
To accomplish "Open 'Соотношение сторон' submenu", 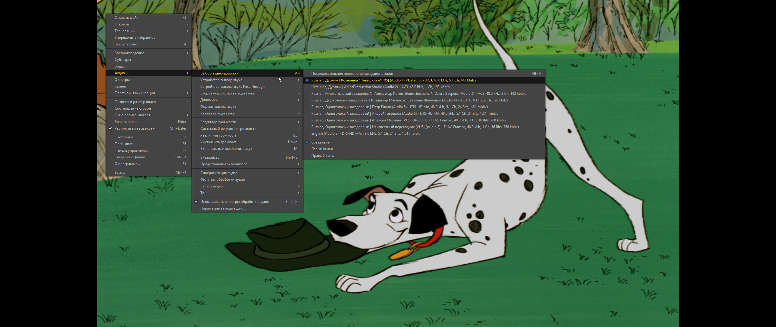I will (x=149, y=108).
